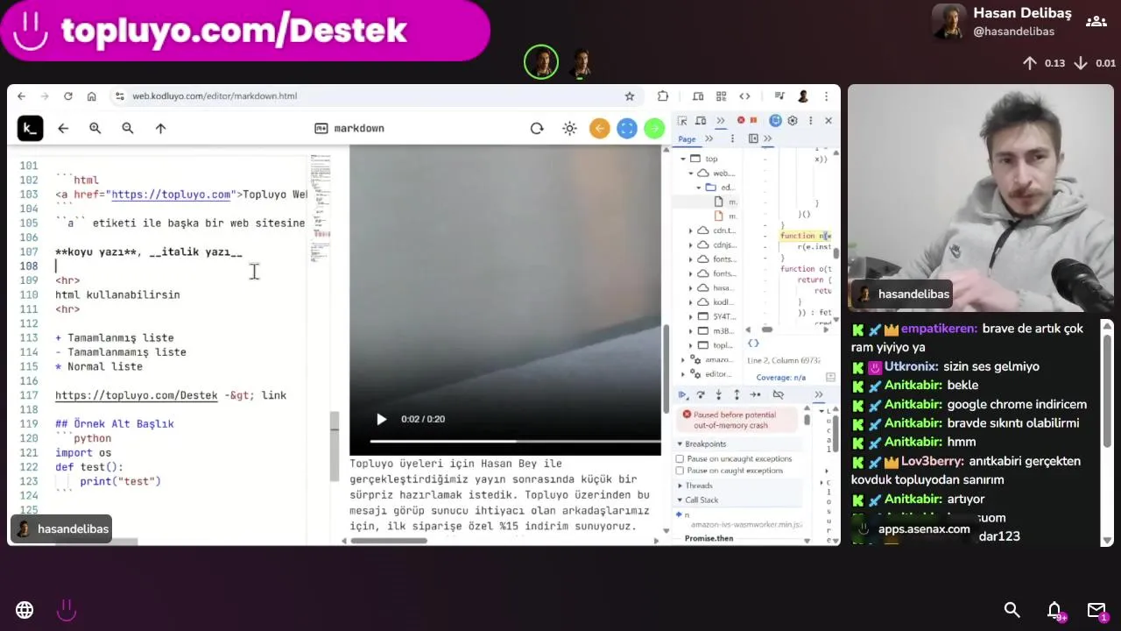Click the green right arrow button
Image resolution: width=1121 pixels, height=631 pixels.
click(654, 128)
